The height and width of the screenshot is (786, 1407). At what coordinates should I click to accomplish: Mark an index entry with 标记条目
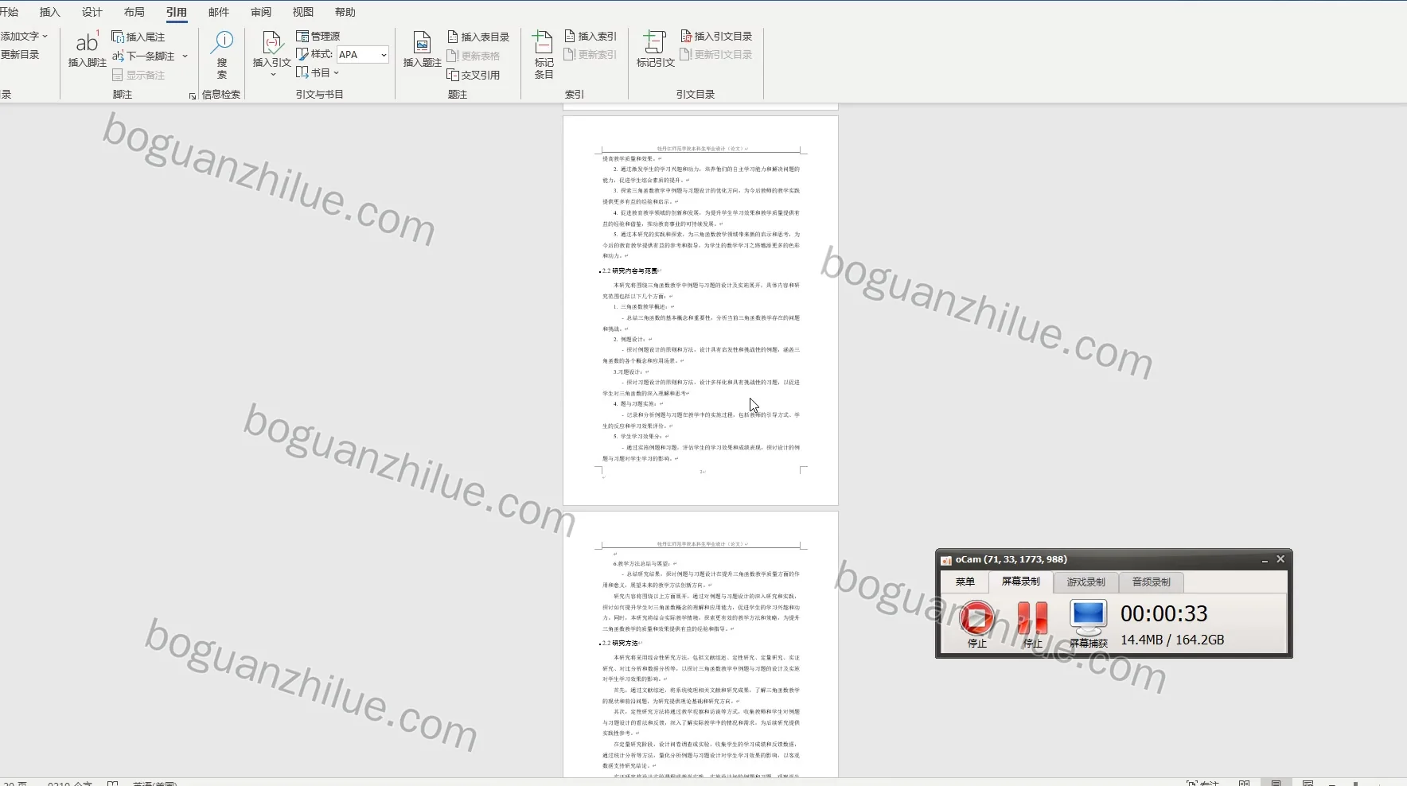tap(544, 54)
